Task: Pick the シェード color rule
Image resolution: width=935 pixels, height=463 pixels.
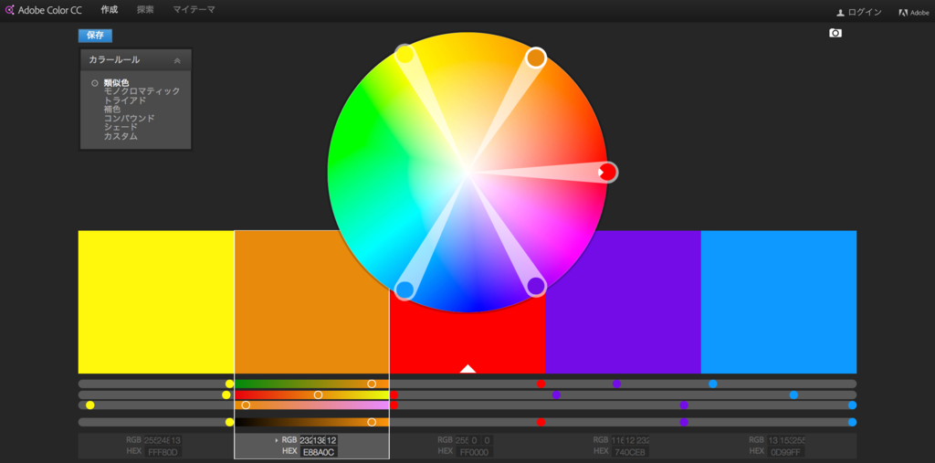Action: 121,127
